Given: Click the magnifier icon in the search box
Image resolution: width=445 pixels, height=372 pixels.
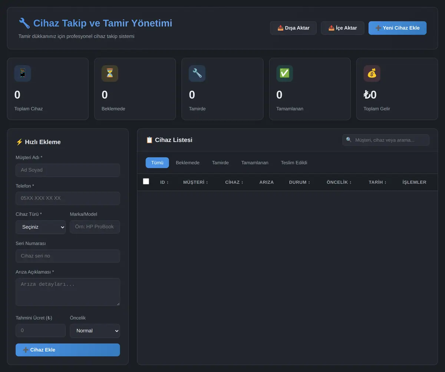Looking at the screenshot, I should [x=349, y=140].
